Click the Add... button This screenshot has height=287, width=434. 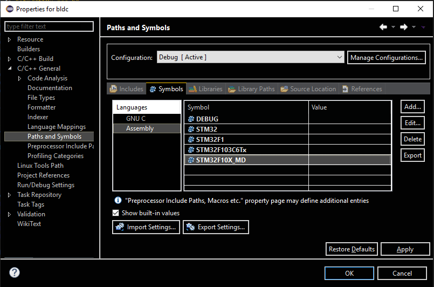[x=412, y=107]
